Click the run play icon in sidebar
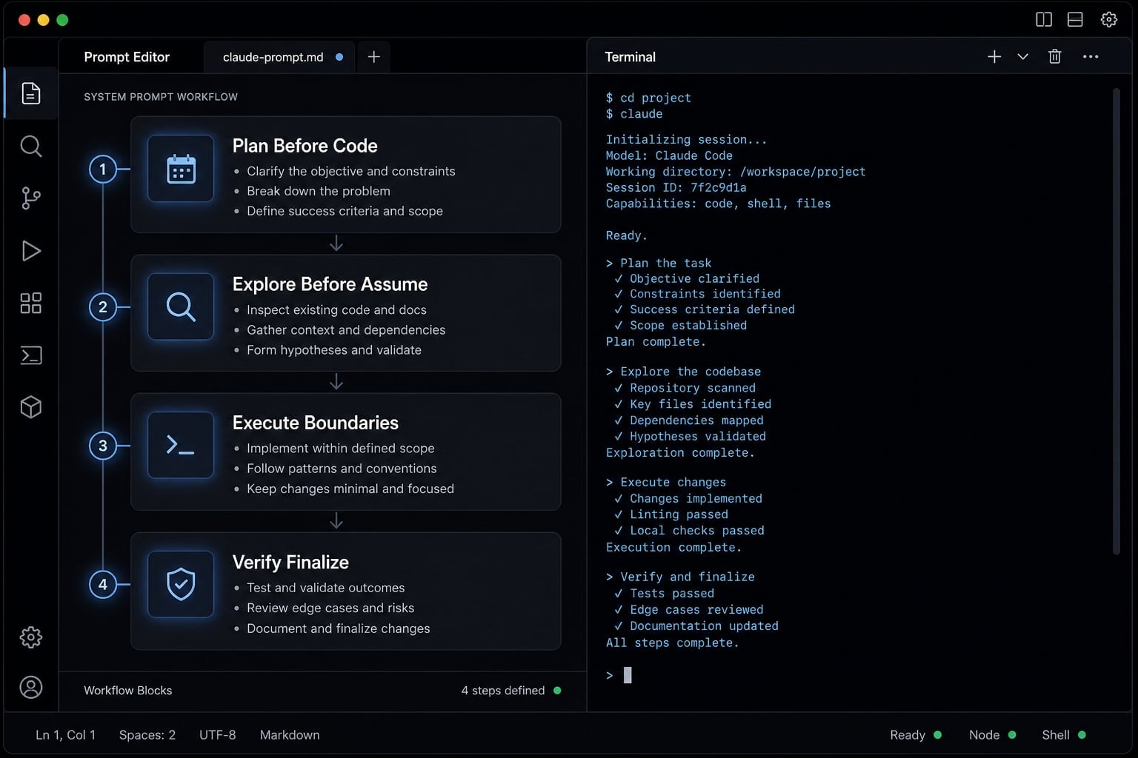1138x758 pixels. (31, 251)
